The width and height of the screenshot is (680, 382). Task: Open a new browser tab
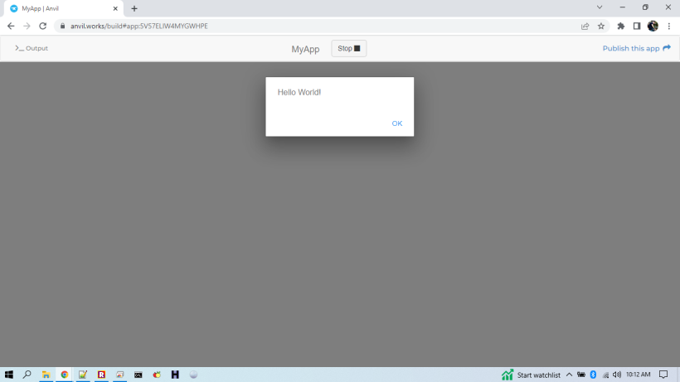pos(134,8)
